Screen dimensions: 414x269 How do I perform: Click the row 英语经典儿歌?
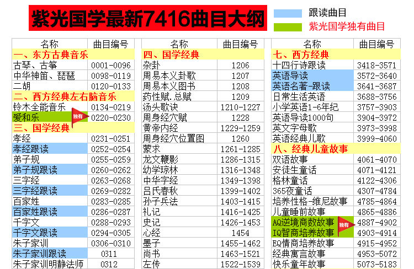(x=336, y=138)
